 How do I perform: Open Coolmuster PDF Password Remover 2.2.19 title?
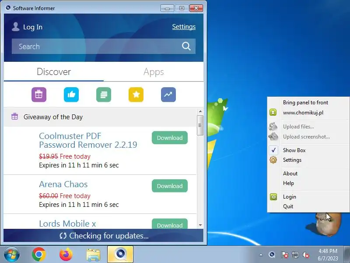pos(88,140)
